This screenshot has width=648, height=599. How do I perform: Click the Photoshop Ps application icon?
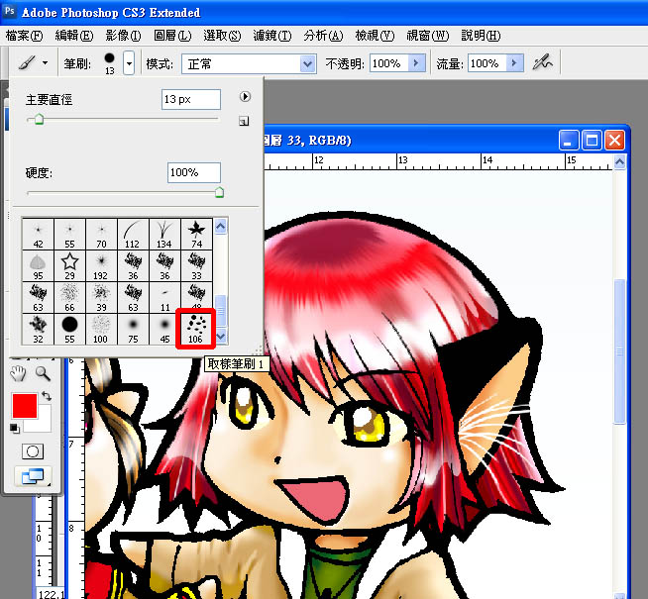9,11
